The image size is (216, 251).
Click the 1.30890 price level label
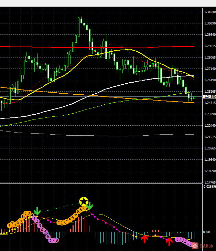pyautogui.click(x=210, y=23)
